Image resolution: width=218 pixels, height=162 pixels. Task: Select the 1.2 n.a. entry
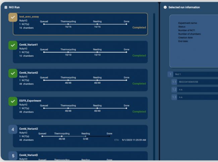(196, 90)
